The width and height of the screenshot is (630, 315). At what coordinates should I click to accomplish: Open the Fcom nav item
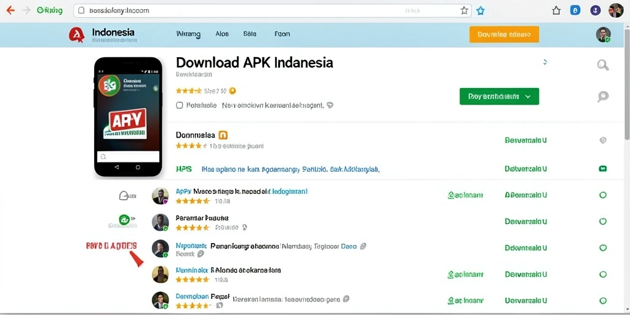282,34
